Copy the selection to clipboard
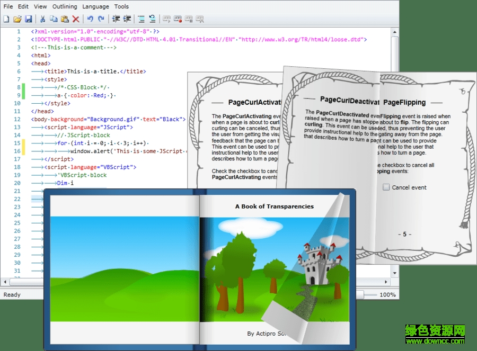477x351 pixels. (54, 19)
